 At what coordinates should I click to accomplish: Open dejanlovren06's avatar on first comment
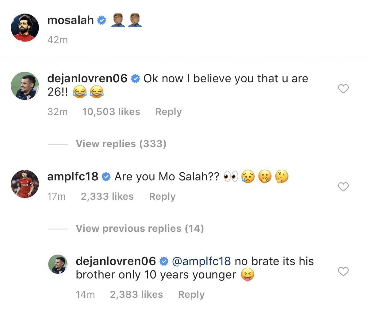coord(25,86)
